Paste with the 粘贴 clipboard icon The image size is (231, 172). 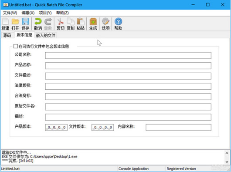(x=81, y=24)
